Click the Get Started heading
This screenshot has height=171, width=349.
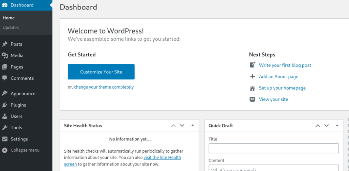82,55
